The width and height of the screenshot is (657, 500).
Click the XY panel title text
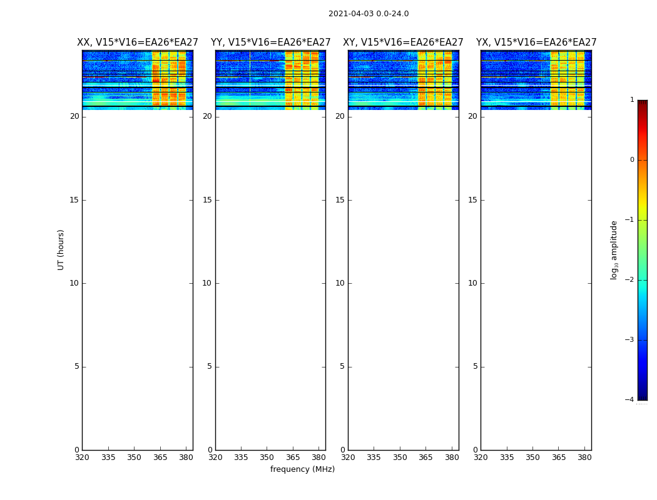click(403, 42)
